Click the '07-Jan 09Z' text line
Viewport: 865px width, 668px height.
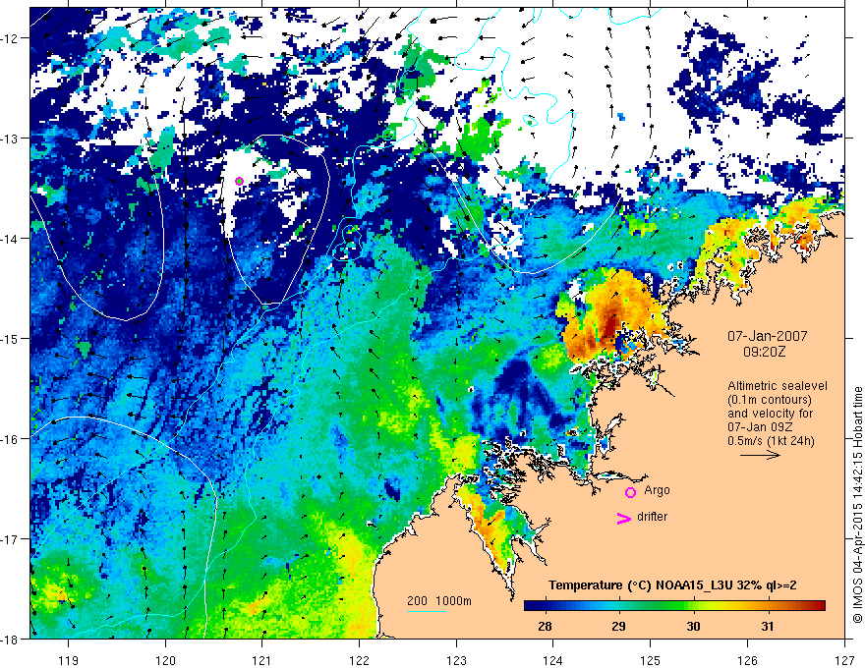click(758, 427)
